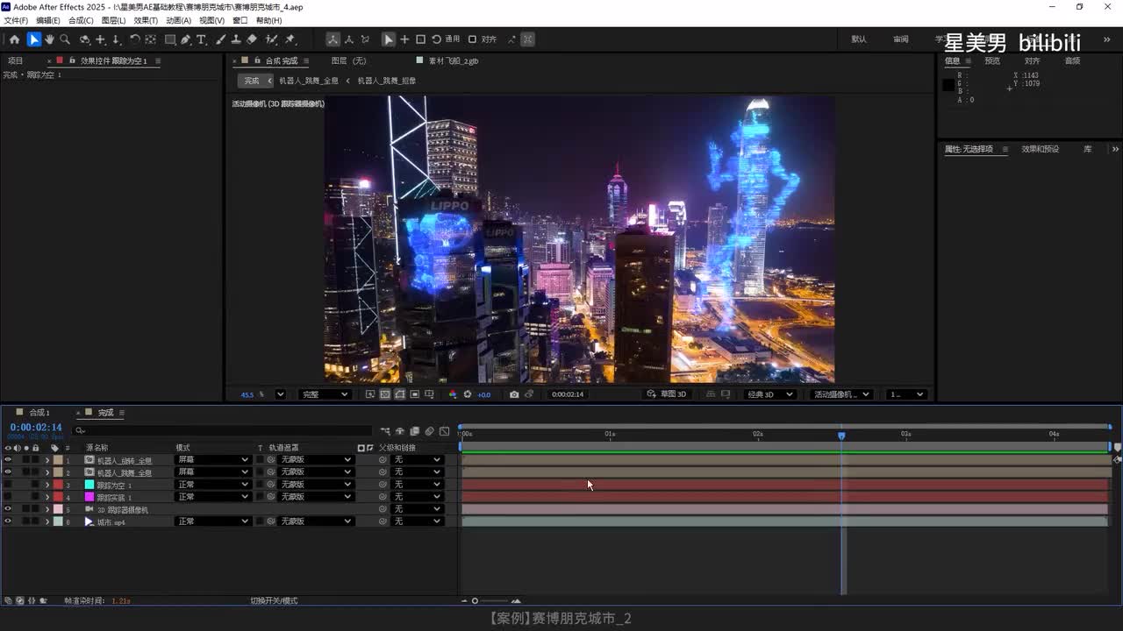Screen dimensions: 1123x631
Task: Open the 活动摄像机 view dropdown
Action: click(841, 394)
